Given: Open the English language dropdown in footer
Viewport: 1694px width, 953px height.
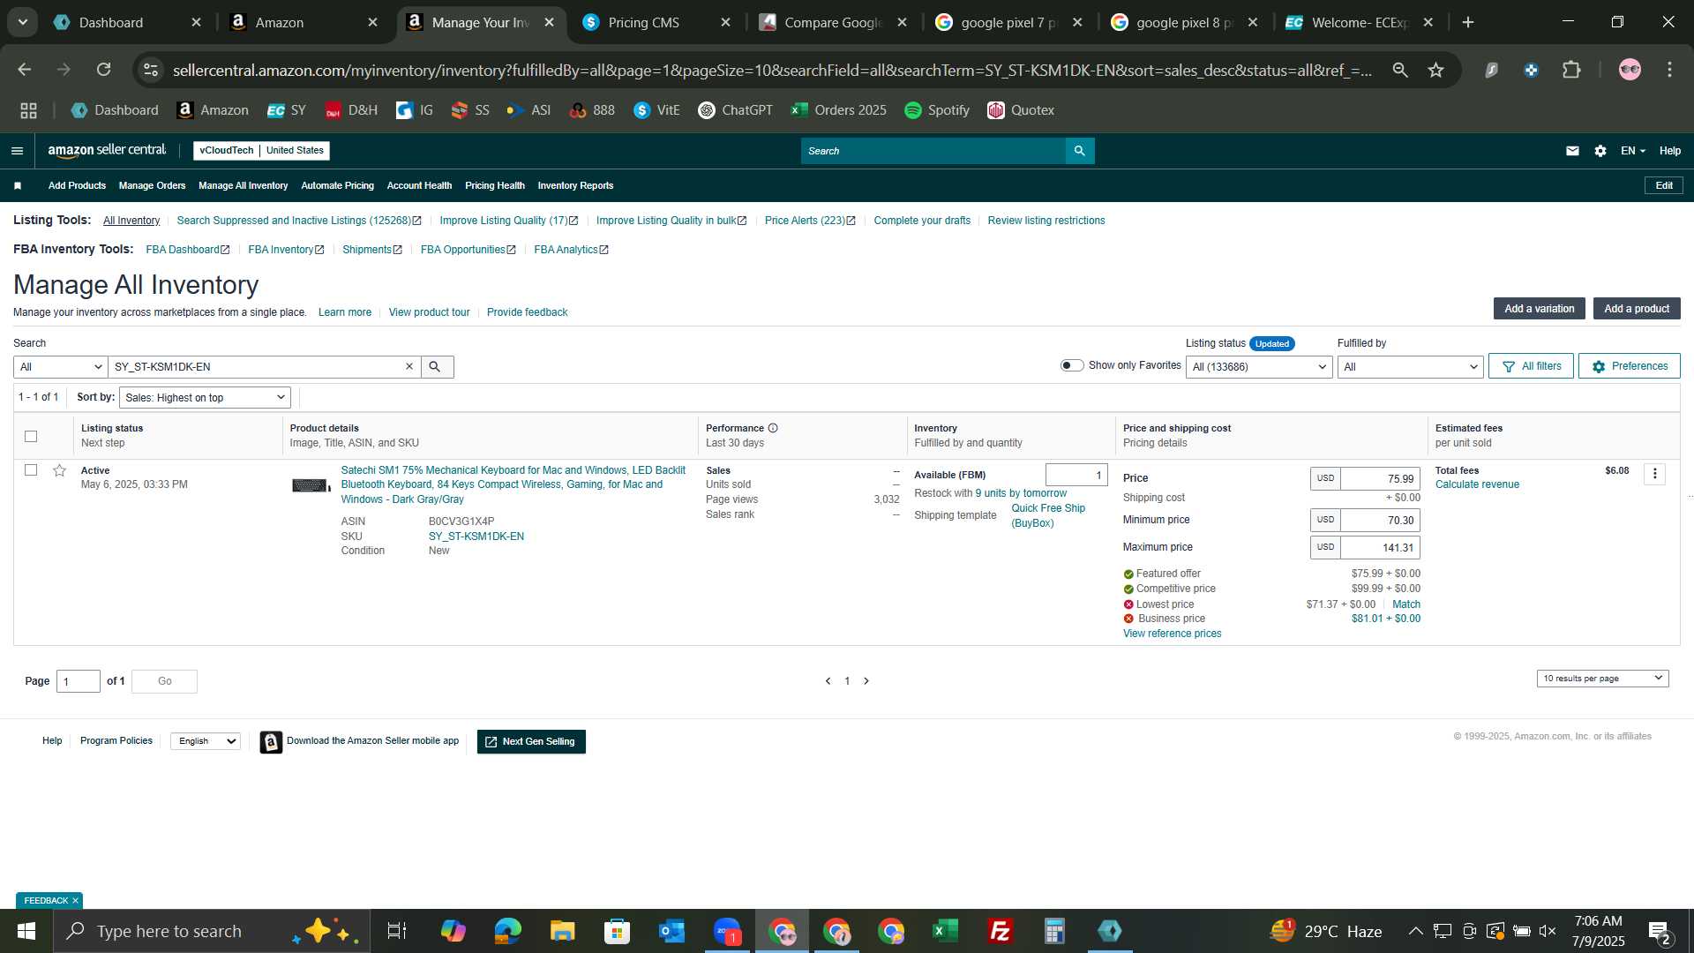Looking at the screenshot, I should coord(206,741).
